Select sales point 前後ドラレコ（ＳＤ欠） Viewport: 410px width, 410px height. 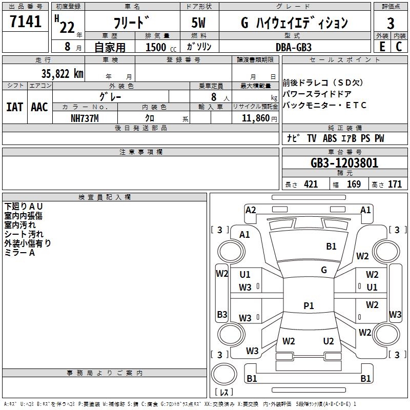323,83
